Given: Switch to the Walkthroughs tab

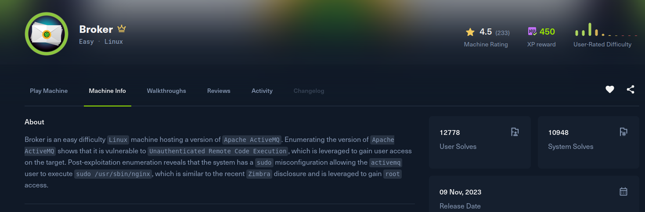Looking at the screenshot, I should point(166,91).
